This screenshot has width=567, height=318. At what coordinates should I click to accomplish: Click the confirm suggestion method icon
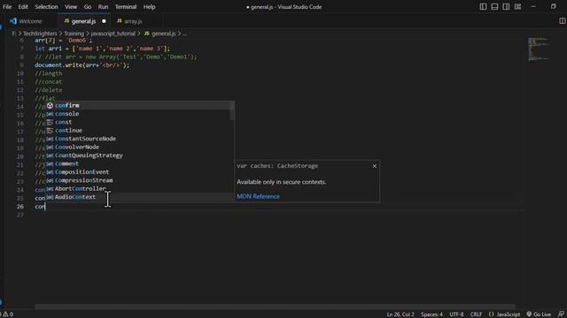pyautogui.click(x=50, y=105)
